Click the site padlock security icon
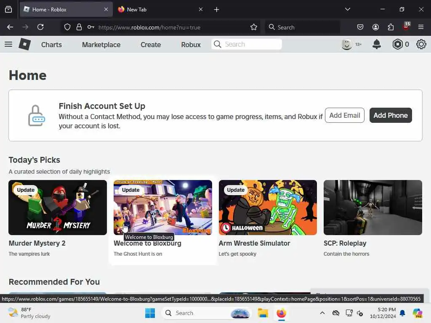 (x=79, y=27)
